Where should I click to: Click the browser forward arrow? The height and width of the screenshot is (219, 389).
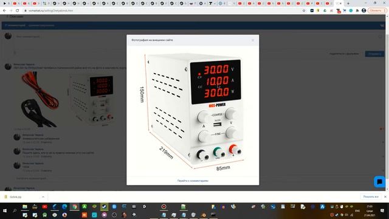coord(11,11)
